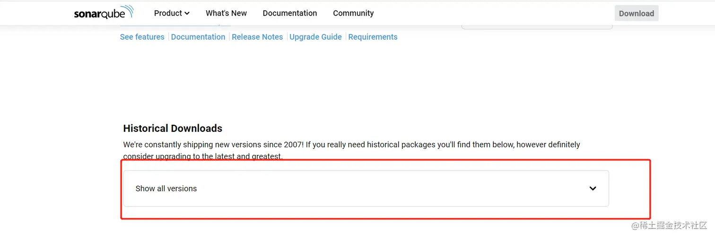Open the What's New page

click(226, 13)
